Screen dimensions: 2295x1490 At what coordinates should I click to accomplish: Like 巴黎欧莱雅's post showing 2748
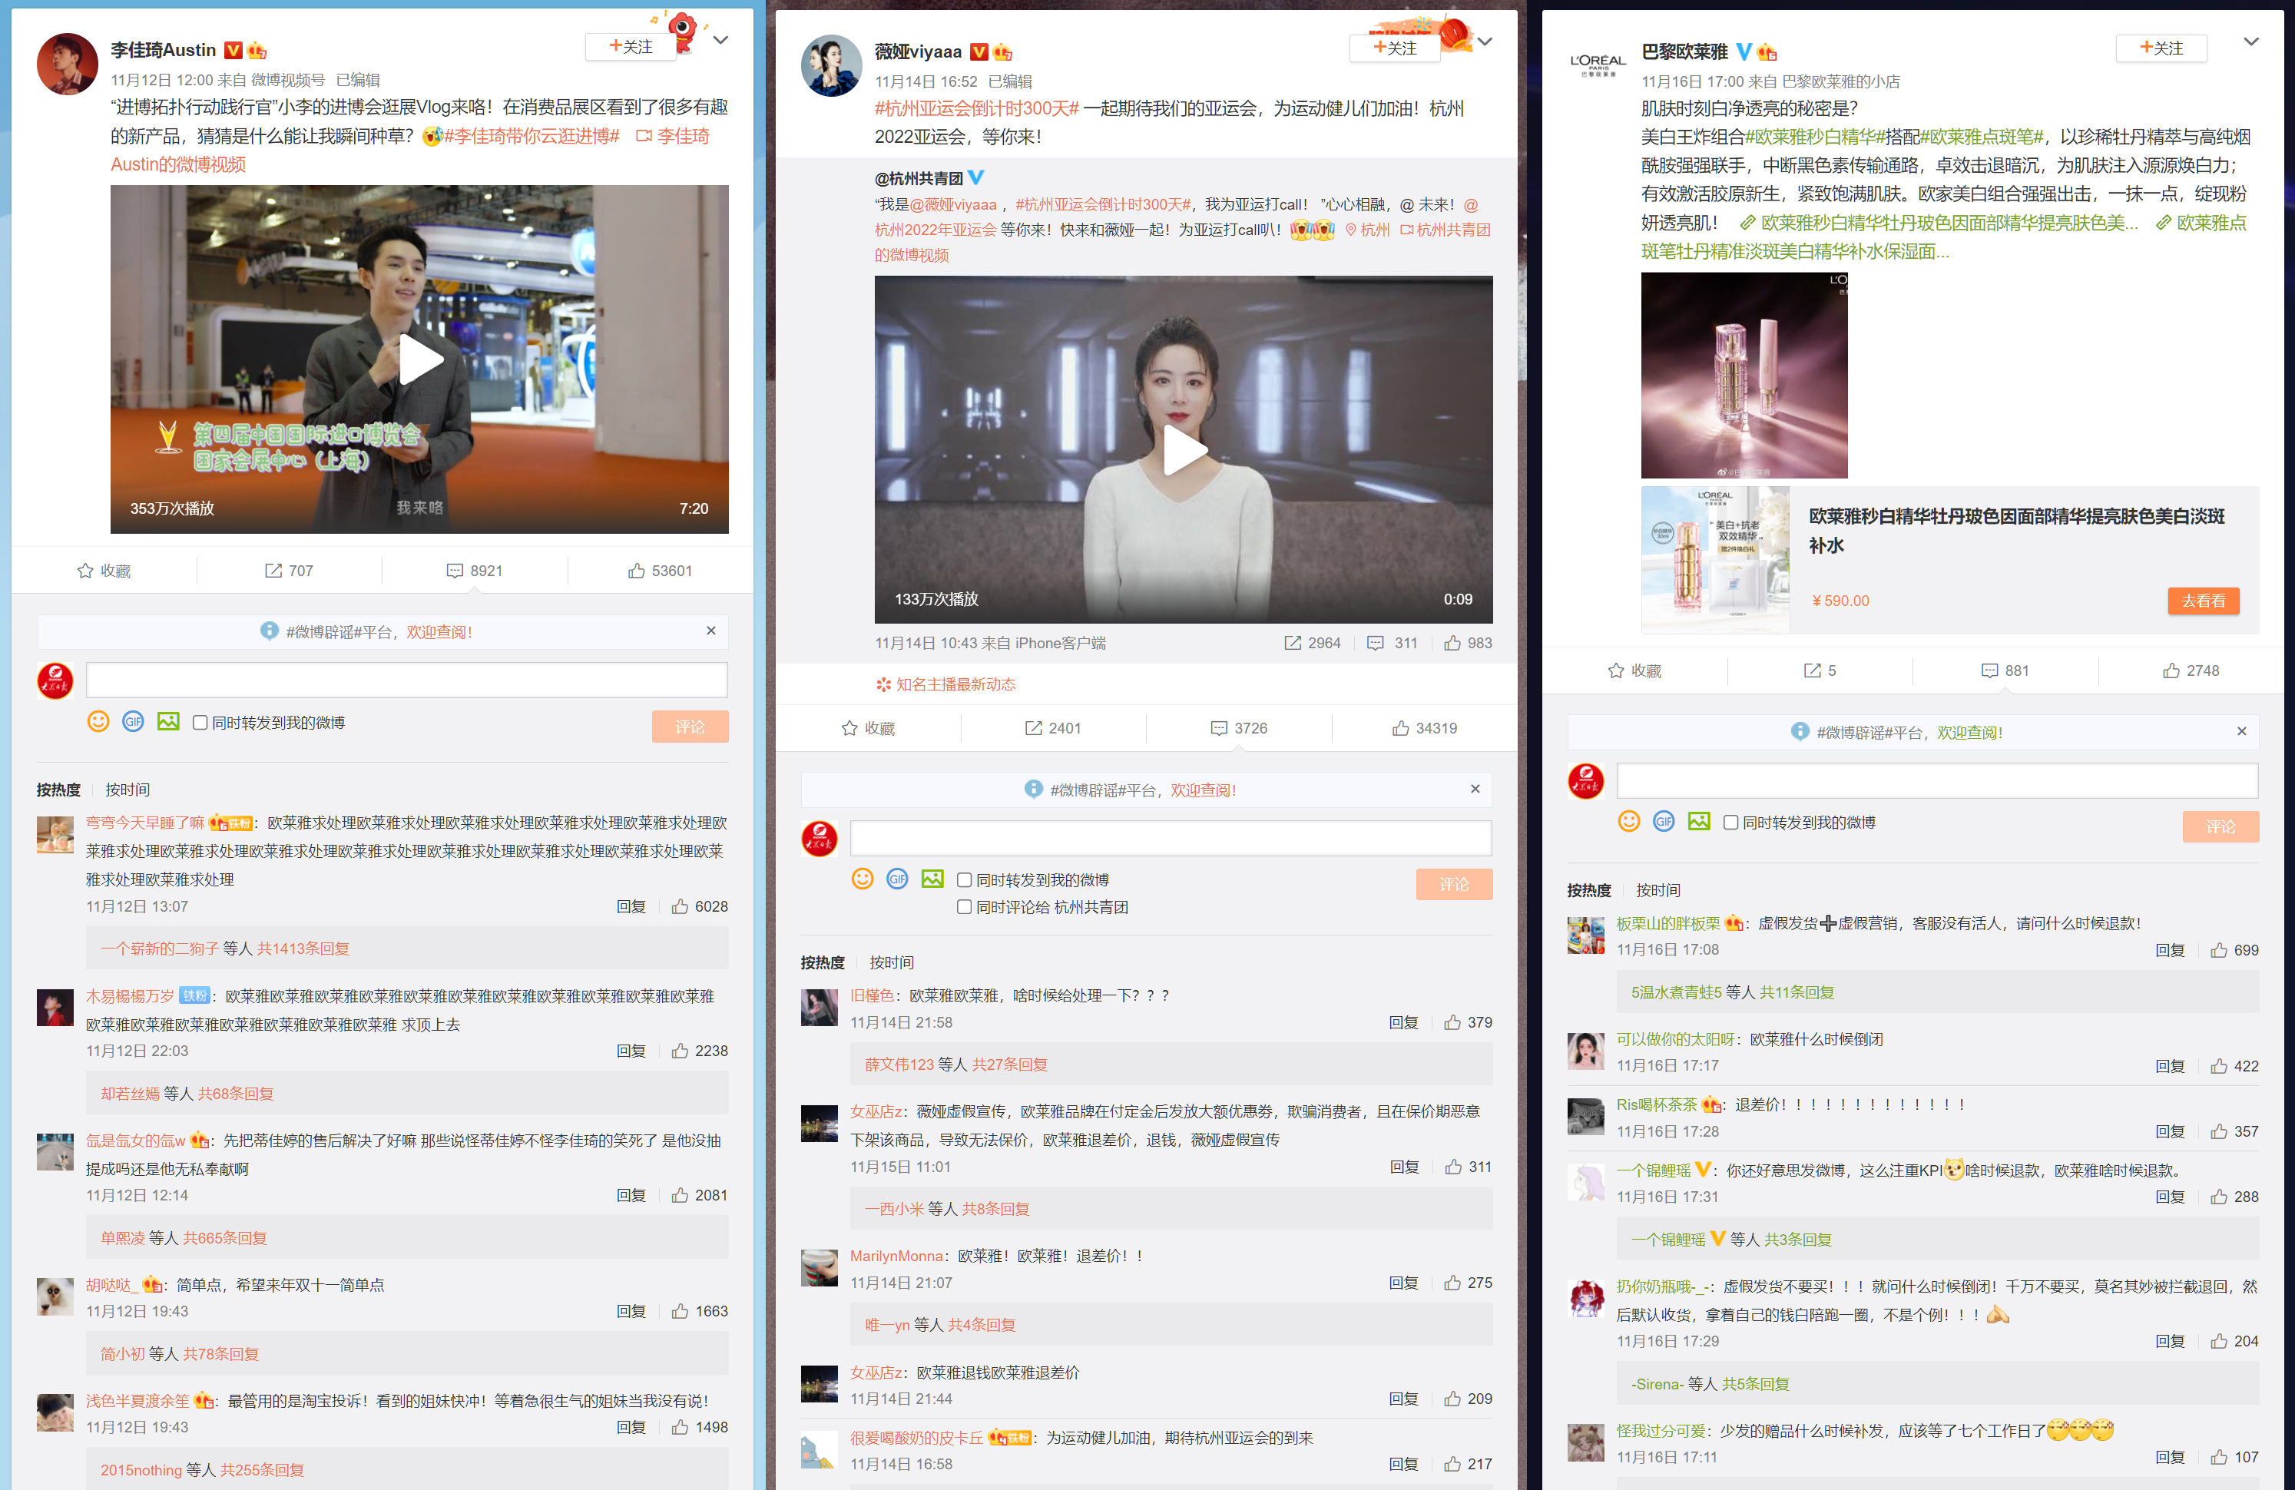[x=2191, y=670]
